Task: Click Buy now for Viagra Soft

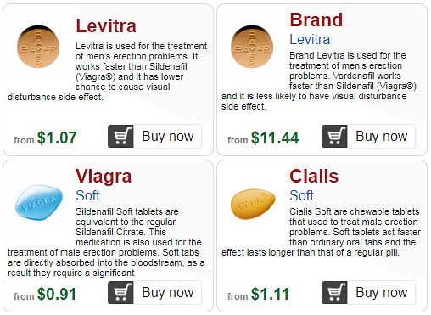Action: click(x=168, y=292)
